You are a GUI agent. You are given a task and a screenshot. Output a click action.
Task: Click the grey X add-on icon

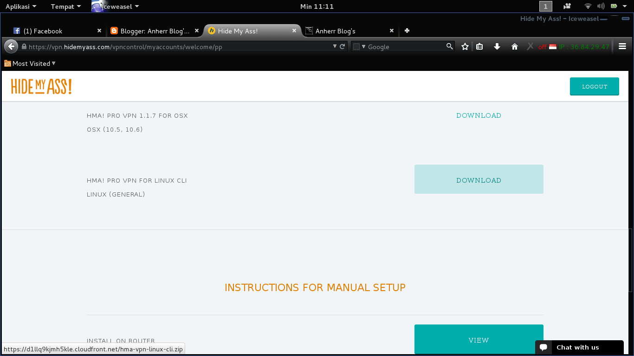pyautogui.click(x=530, y=46)
